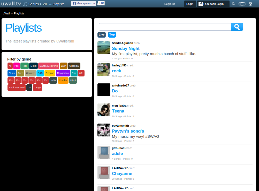Filter by Indie genre
The image size is (259, 191).
[x=53, y=80]
